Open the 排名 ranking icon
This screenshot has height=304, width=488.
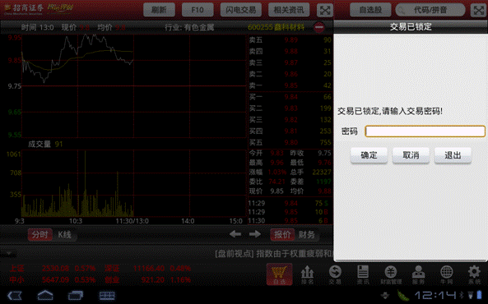coord(307,274)
